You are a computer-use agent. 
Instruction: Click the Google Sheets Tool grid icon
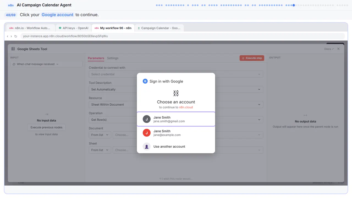pos(13,49)
